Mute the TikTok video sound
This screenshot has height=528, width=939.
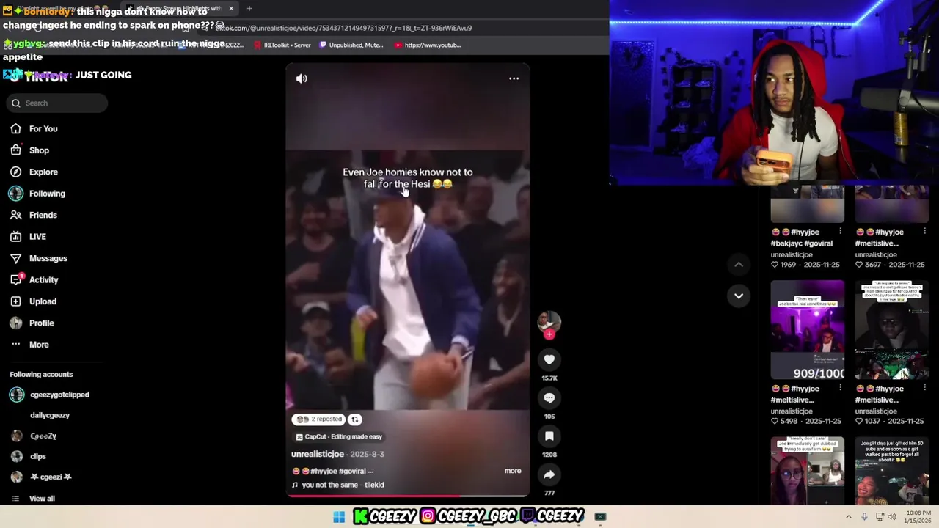302,78
